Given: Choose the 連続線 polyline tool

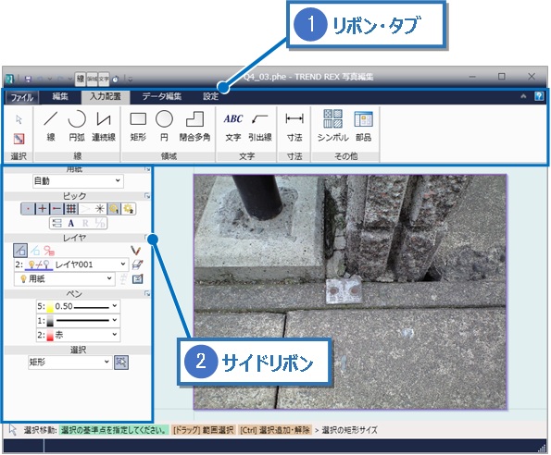Looking at the screenshot, I should pyautogui.click(x=104, y=126).
